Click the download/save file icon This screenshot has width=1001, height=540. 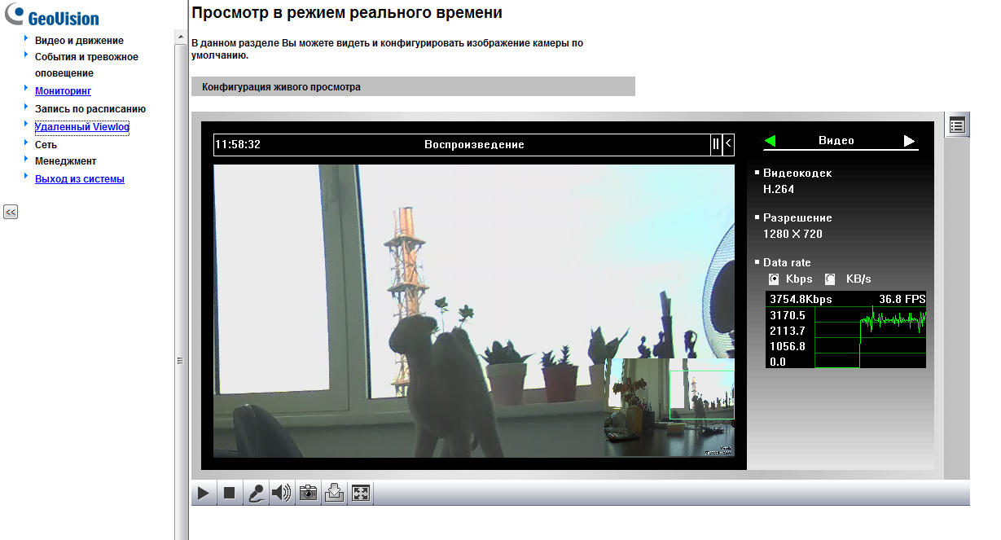pyautogui.click(x=334, y=493)
